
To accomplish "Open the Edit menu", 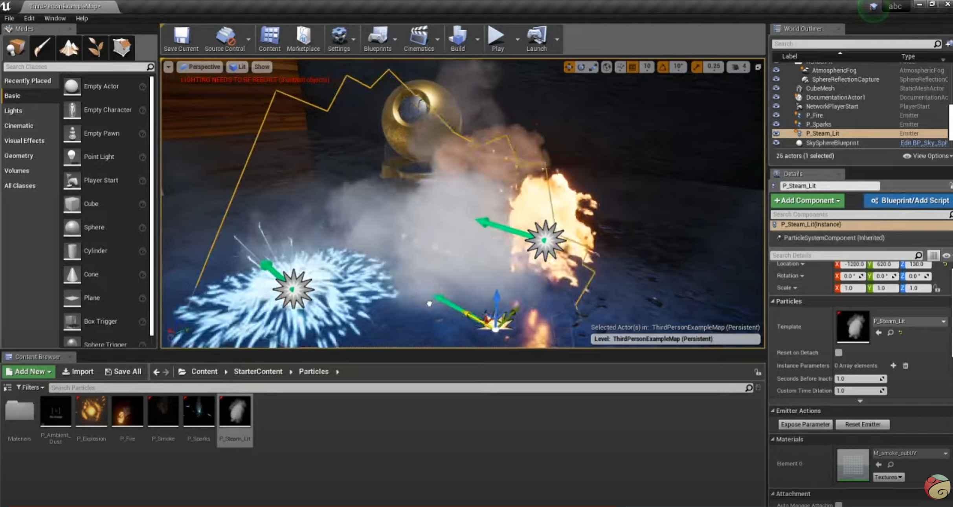I will 29,18.
